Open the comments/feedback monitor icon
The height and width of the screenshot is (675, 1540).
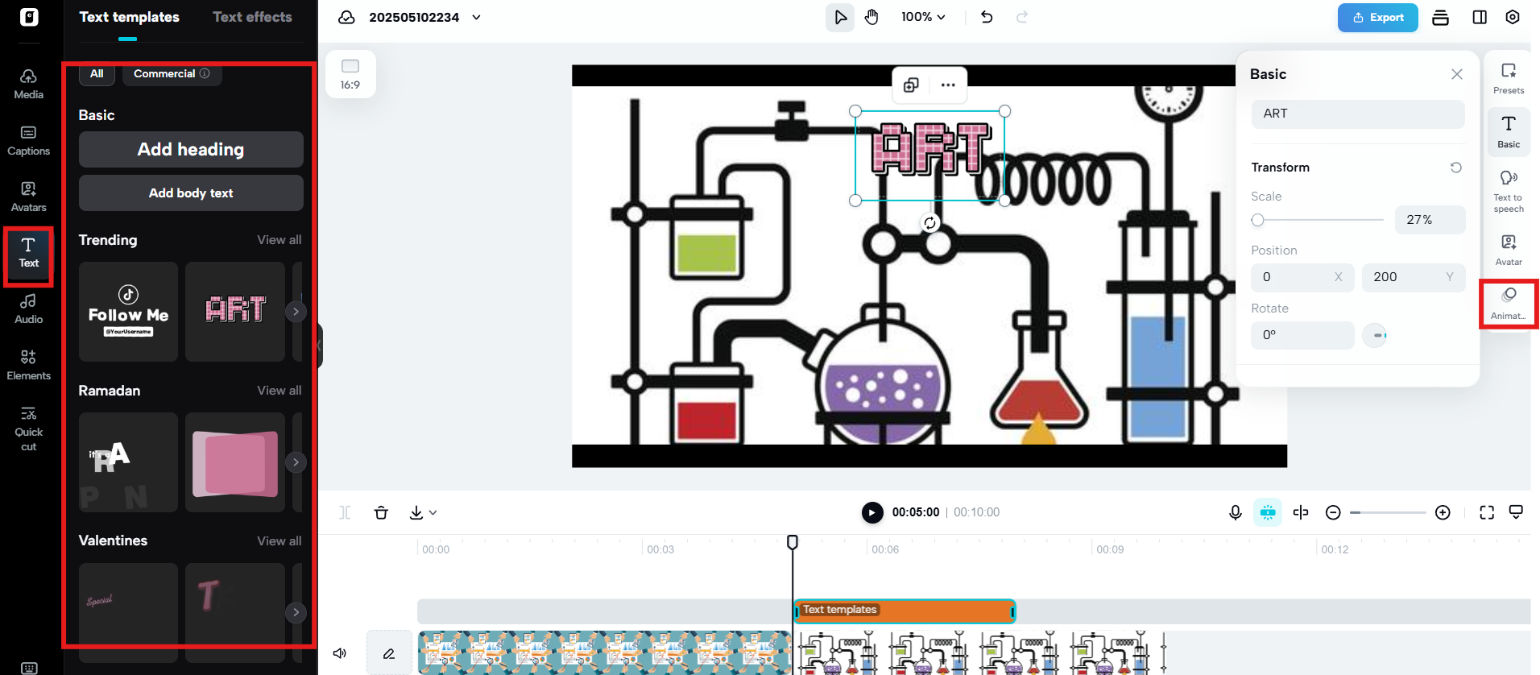[x=1516, y=512]
